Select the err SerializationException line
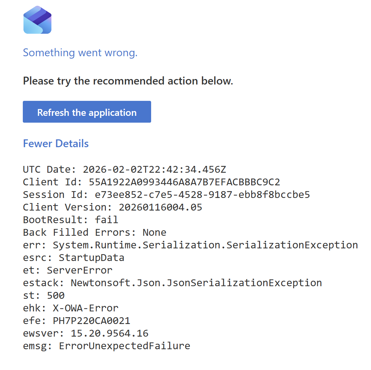The height and width of the screenshot is (370, 371). pyautogui.click(x=191, y=245)
